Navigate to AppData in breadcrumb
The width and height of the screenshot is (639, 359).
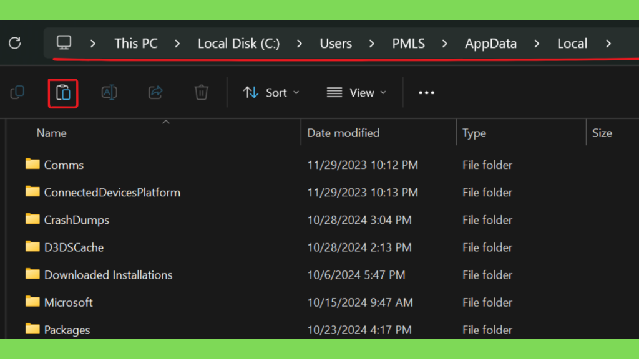coord(490,44)
